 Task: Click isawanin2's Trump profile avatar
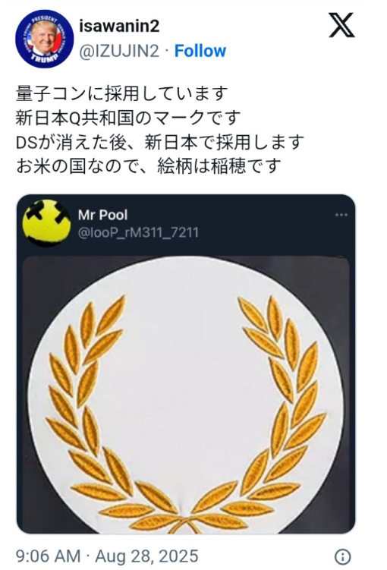[x=44, y=39]
